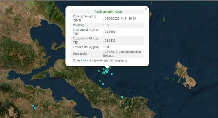Select the cyan marker on Evia's northeastern coast
This screenshot has width=218, height=118.
(x=122, y=97)
